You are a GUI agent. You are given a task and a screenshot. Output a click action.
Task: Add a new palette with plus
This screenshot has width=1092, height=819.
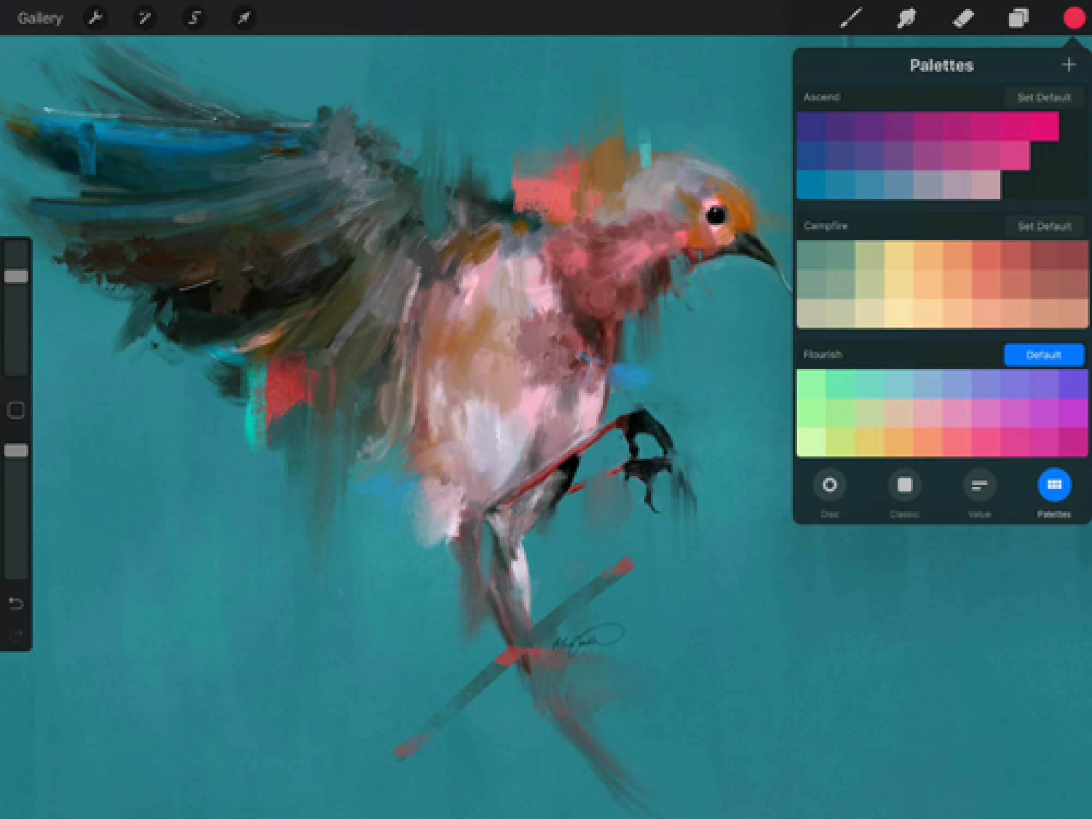coord(1069,65)
